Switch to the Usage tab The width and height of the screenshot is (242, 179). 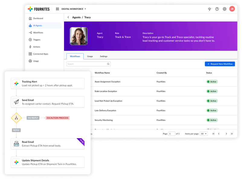coord(90,56)
